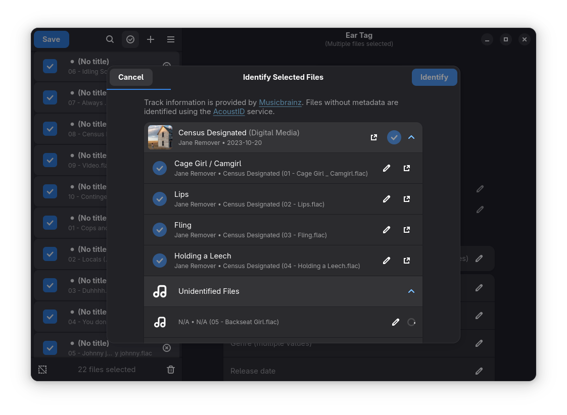Open Census Designated release in browser icon
Screen dimensions: 567x415
(x=374, y=137)
